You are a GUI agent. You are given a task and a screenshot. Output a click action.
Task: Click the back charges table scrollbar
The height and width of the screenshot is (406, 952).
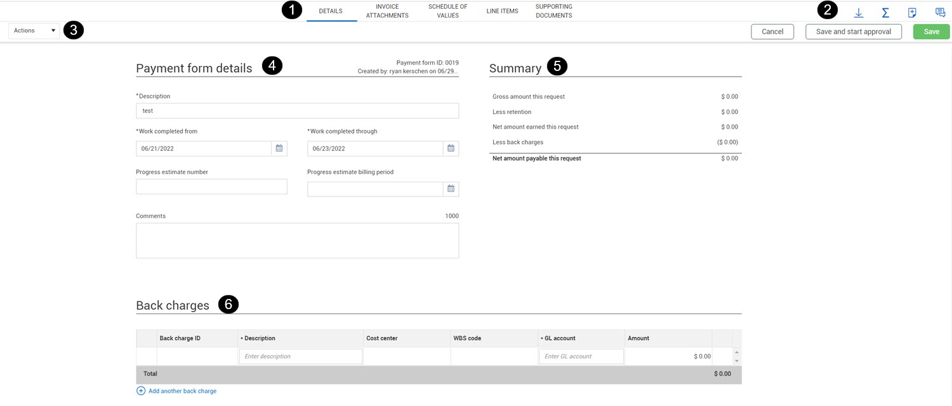point(736,356)
